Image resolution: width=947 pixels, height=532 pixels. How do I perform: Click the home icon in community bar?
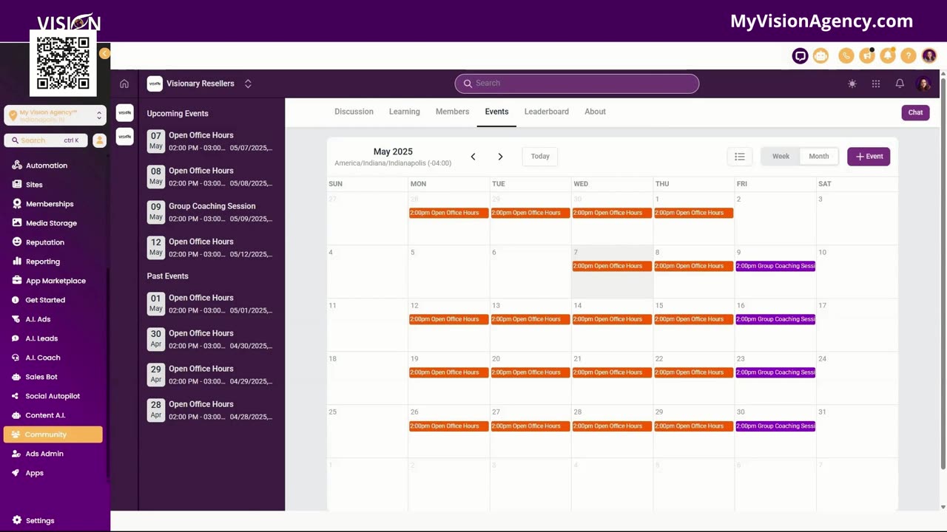coord(124,83)
